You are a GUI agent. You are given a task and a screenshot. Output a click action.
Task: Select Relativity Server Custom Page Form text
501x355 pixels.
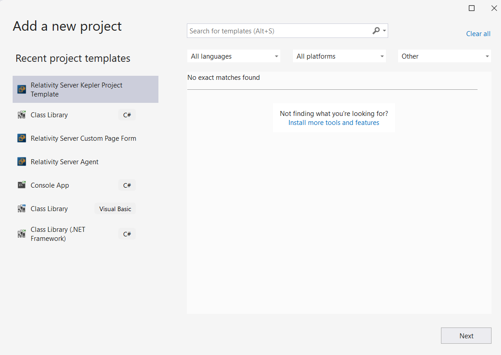[x=83, y=138]
